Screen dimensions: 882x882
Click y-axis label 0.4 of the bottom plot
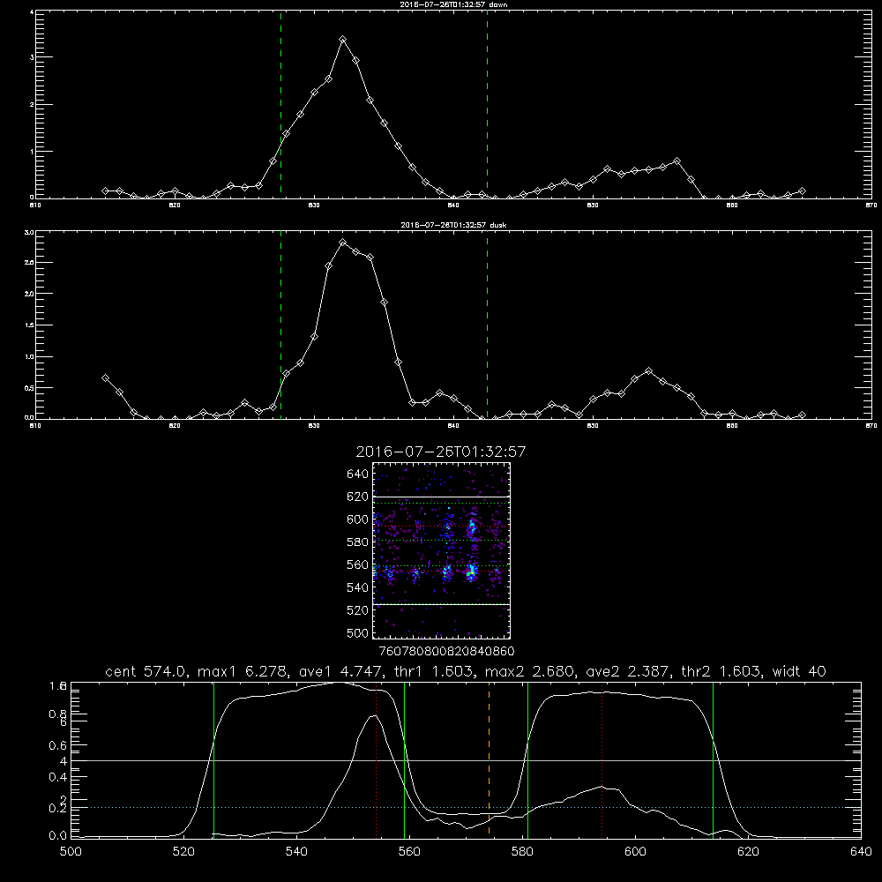pyautogui.click(x=58, y=777)
